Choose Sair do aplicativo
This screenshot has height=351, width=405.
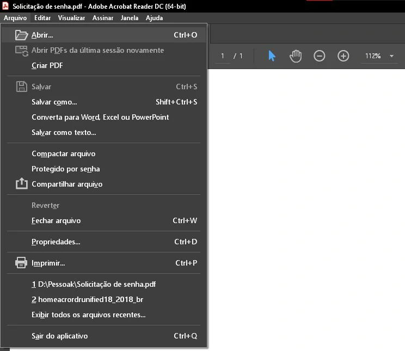click(103, 336)
